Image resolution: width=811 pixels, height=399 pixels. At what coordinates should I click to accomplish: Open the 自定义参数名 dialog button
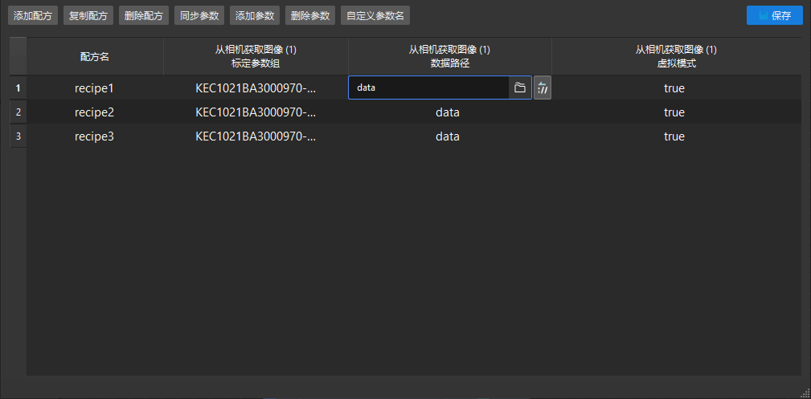[375, 15]
